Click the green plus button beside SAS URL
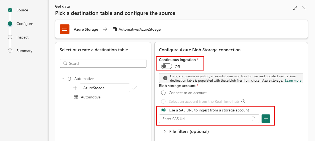The width and height of the screenshot is (315, 141). 266,119
